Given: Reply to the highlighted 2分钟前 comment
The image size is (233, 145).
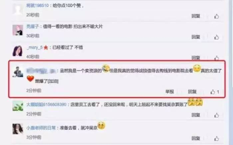Looking at the screenshot, I should 192,92.
